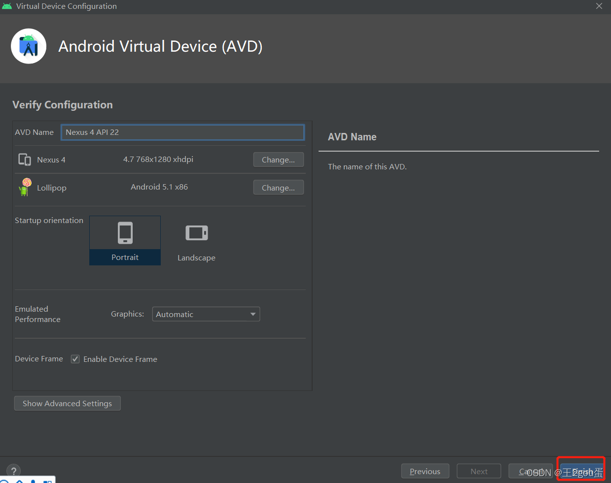This screenshot has height=483, width=611.
Task: Open the Graphics Automatic dropdown
Action: pos(206,314)
